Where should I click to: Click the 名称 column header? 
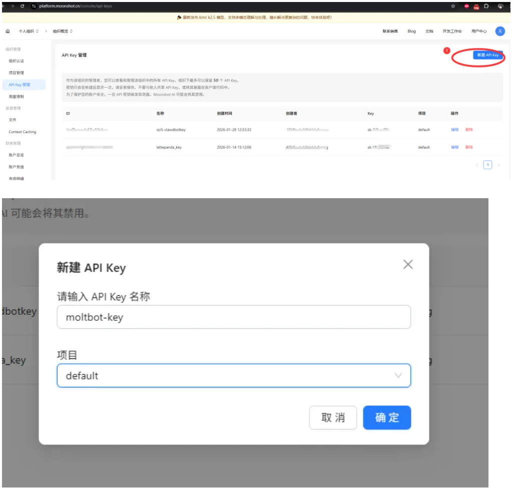[160, 113]
